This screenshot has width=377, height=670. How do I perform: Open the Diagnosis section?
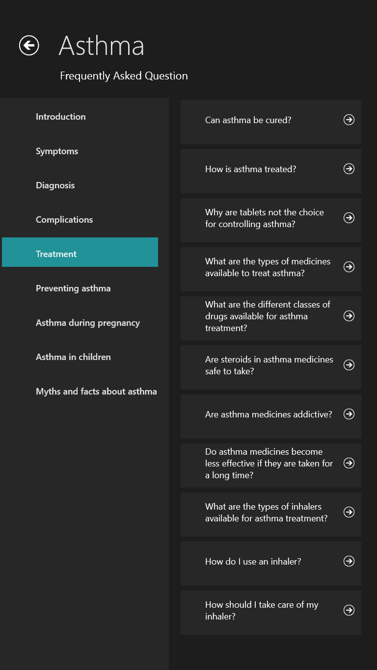[x=55, y=185]
